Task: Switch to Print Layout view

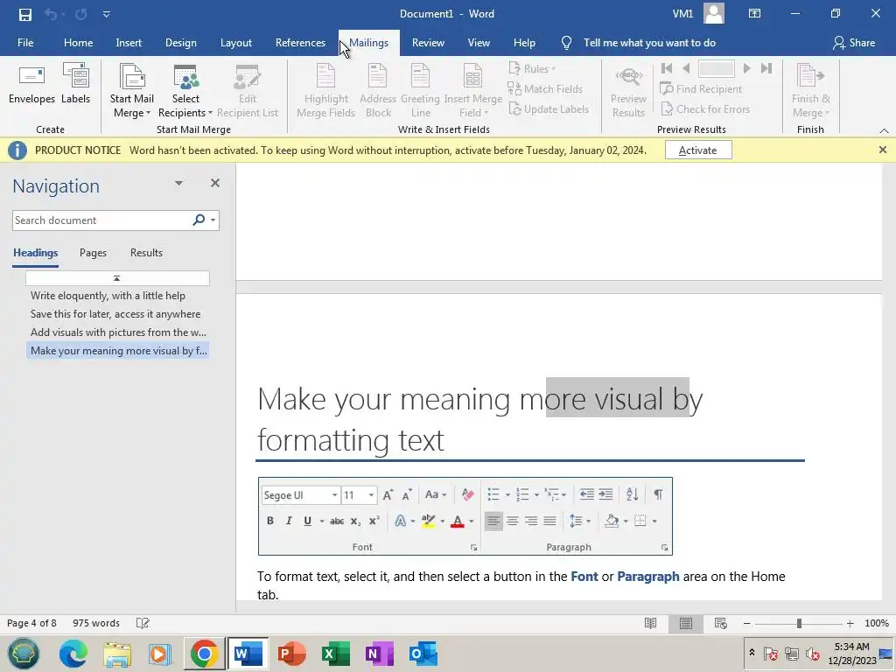Action: click(x=686, y=623)
